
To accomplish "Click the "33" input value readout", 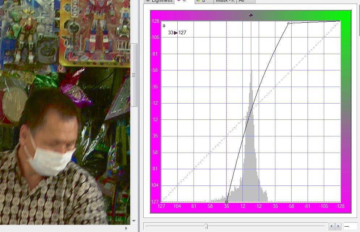I will coord(170,33).
